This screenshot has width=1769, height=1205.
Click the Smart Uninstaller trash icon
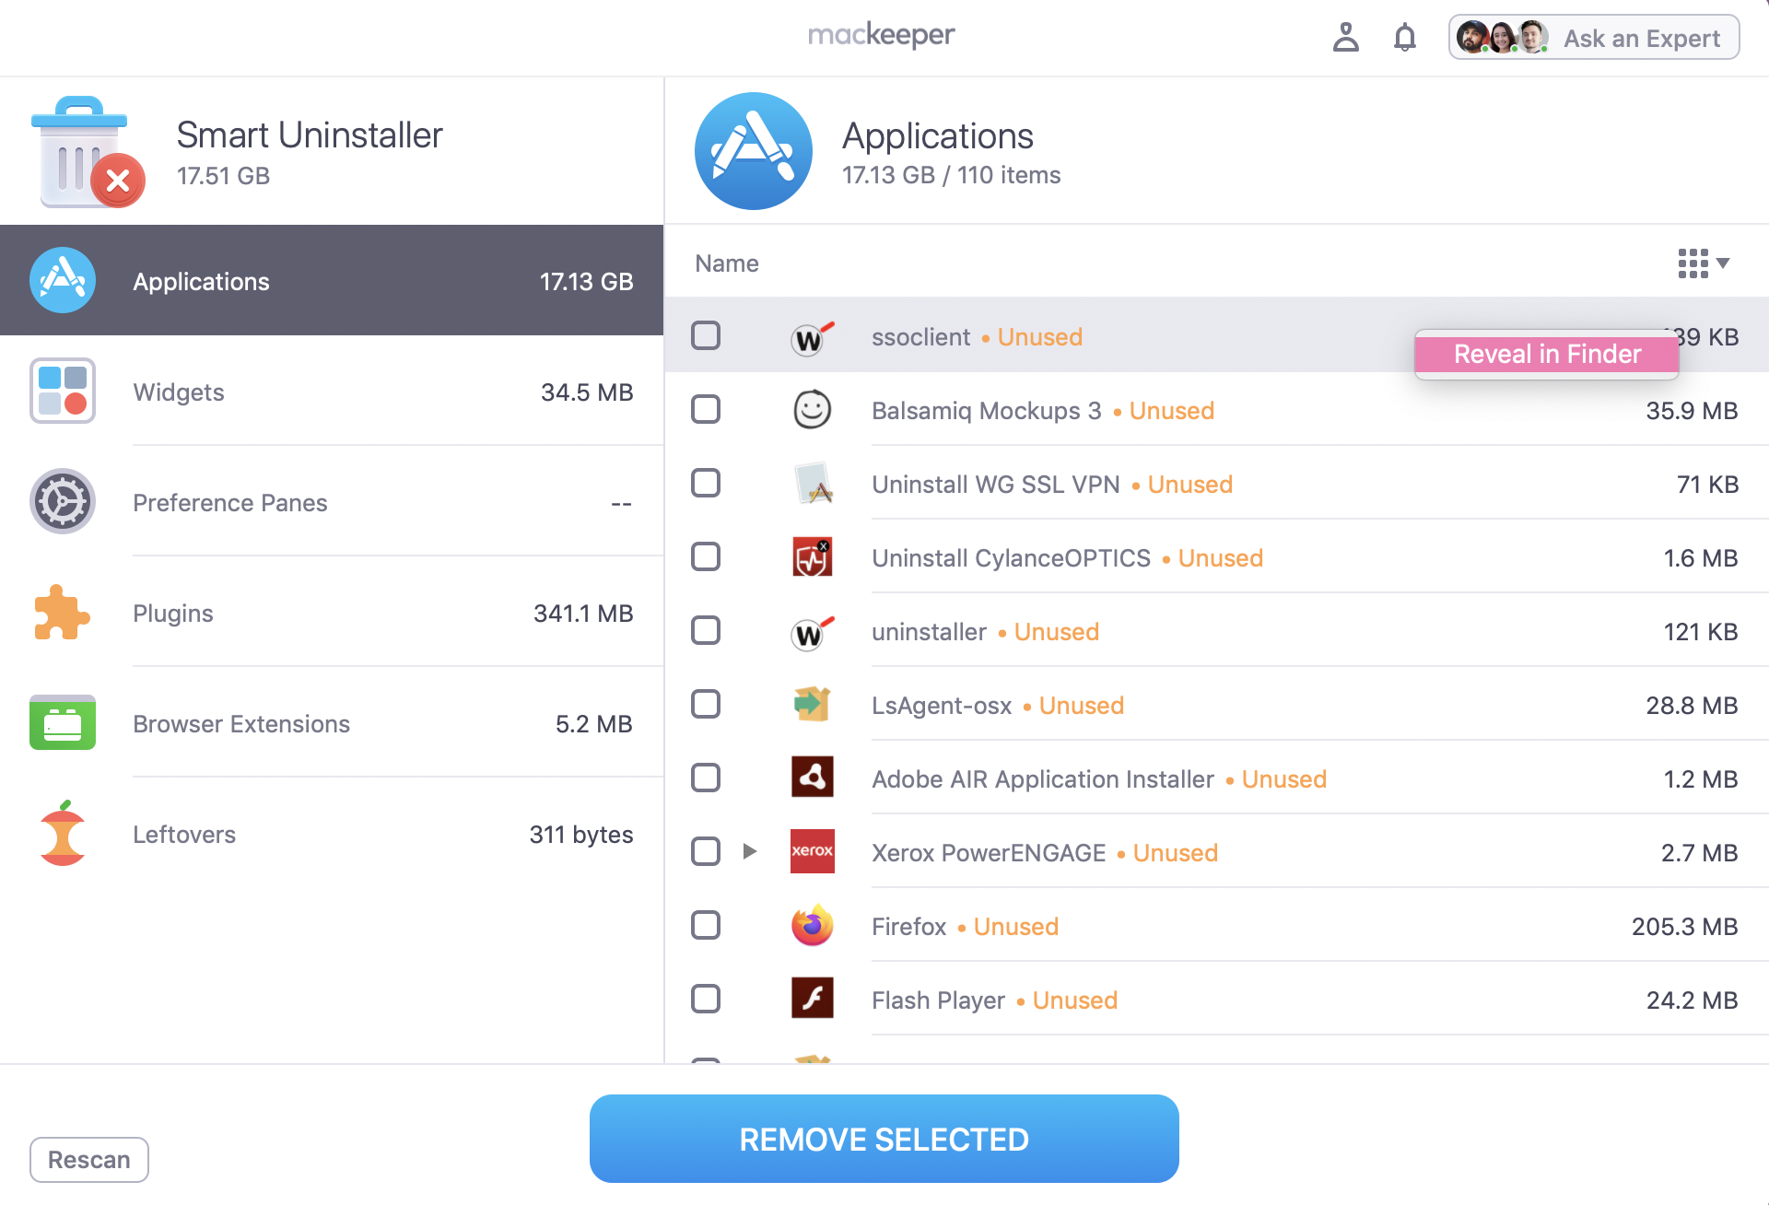[88, 151]
